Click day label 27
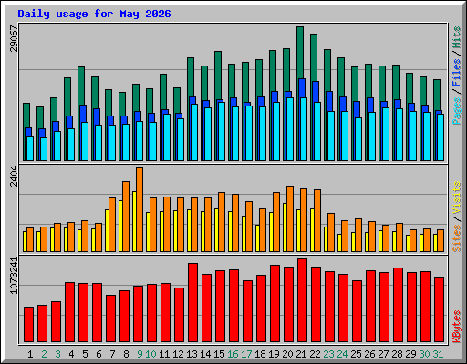The height and width of the screenshot is (364, 467). coord(383,354)
